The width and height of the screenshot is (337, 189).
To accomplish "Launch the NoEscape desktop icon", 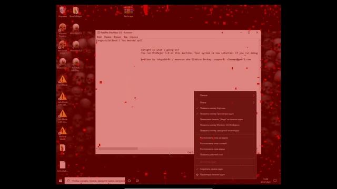I will pos(128,12).
